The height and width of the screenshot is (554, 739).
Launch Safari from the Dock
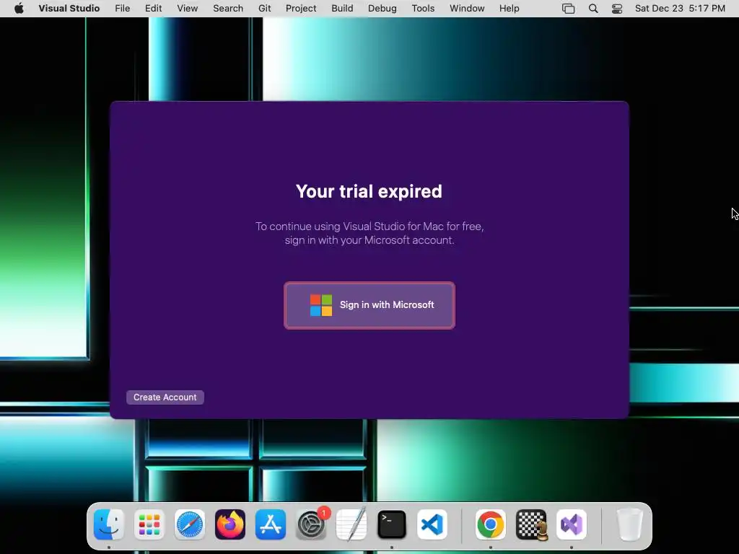coord(190,524)
